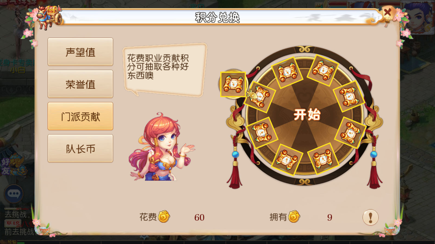The width and height of the screenshot is (435, 244).
Task: Click the speech bubble hint text
Action: [x=158, y=66]
